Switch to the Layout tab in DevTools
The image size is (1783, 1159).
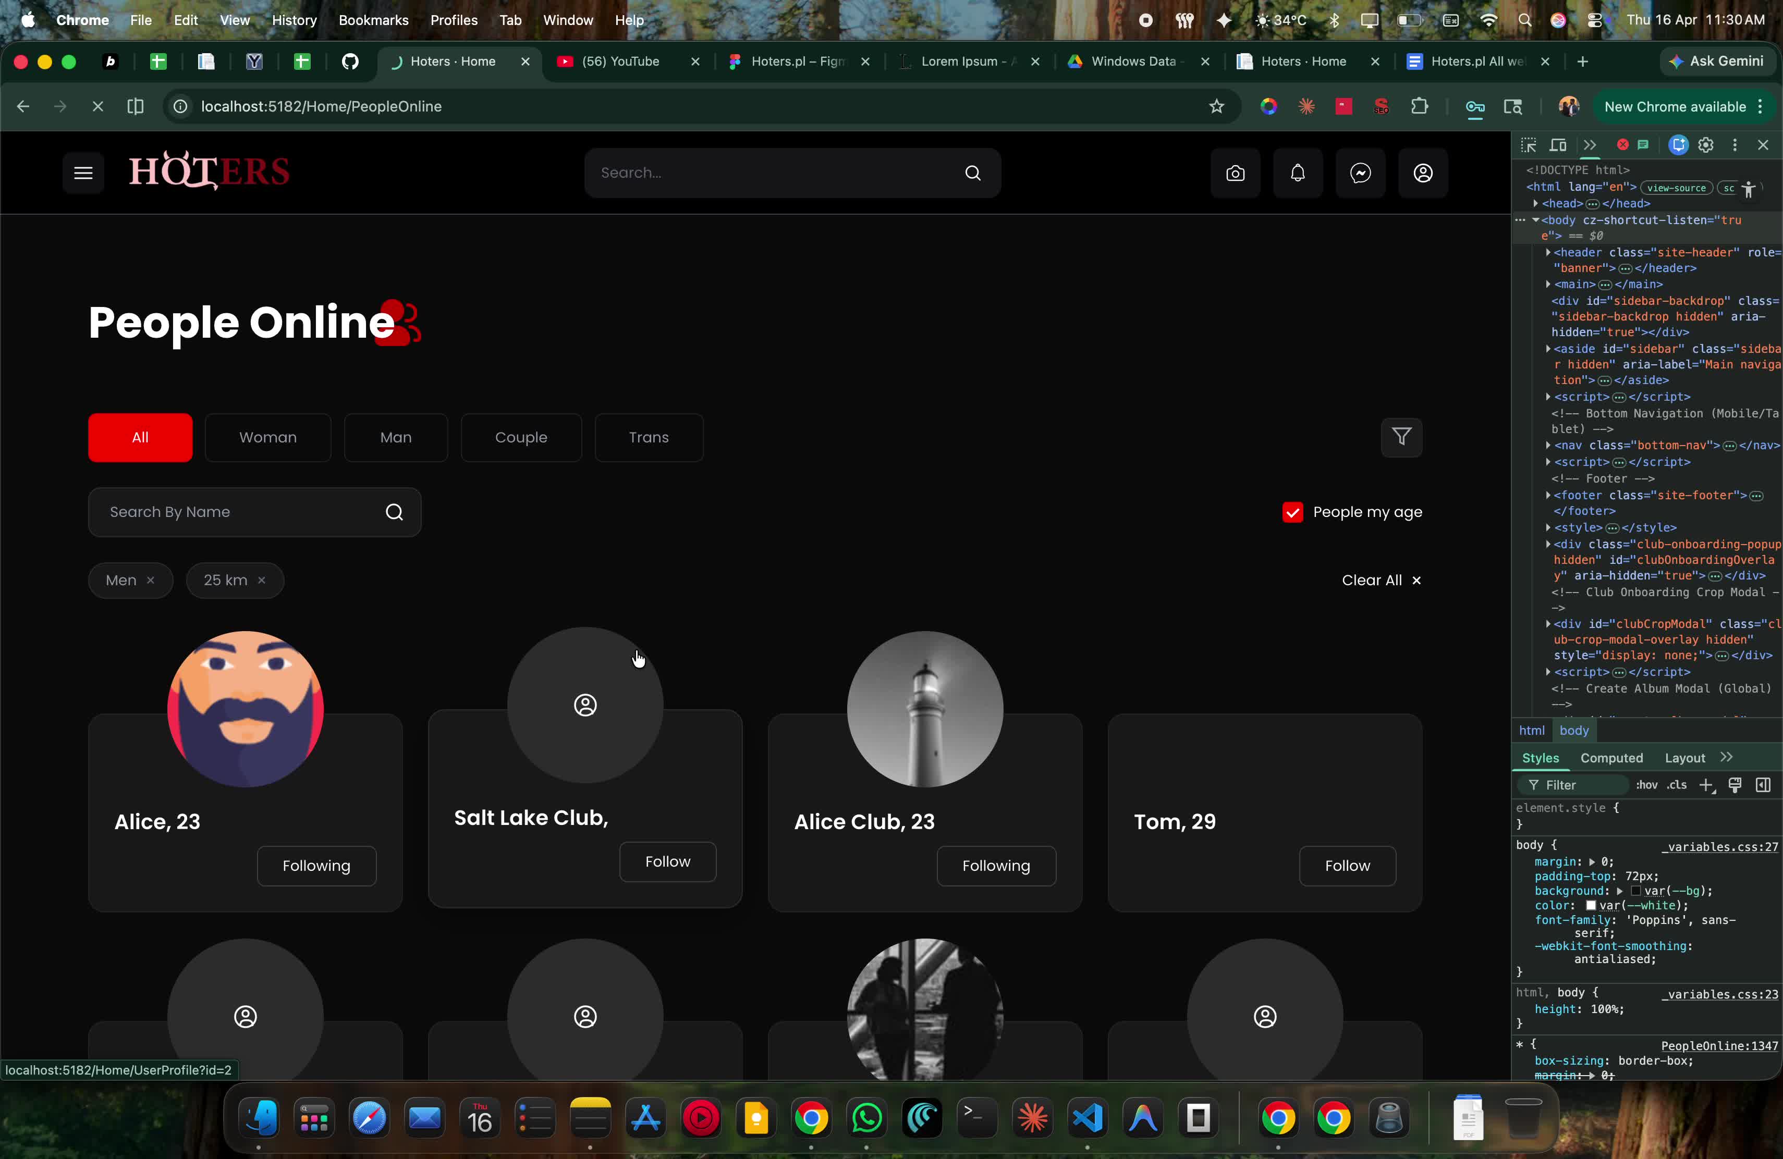point(1685,758)
